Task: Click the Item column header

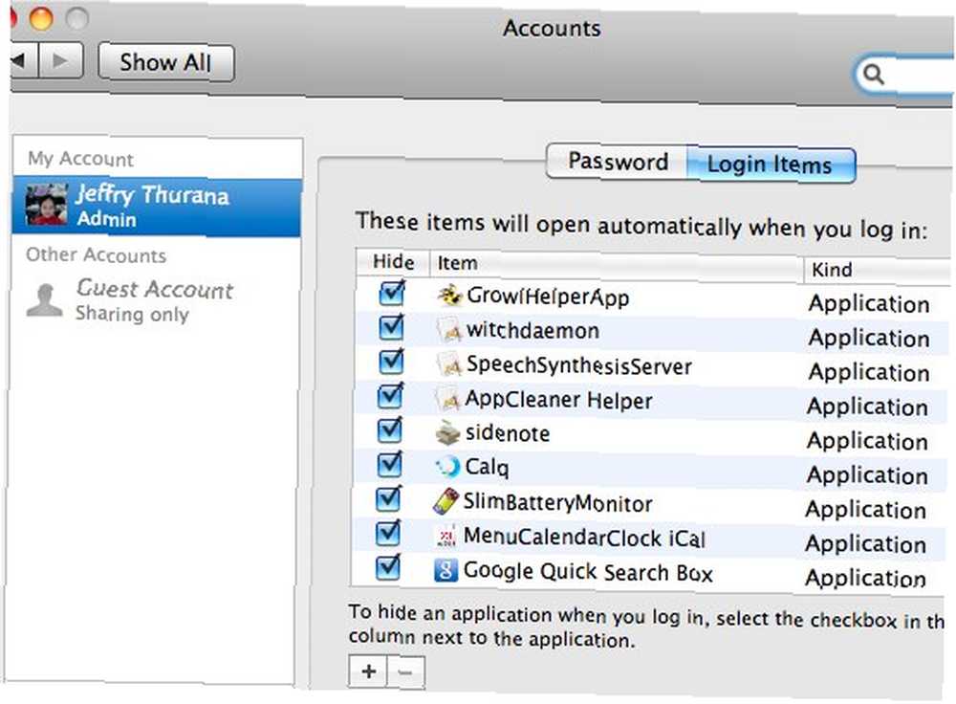Action: click(x=617, y=265)
